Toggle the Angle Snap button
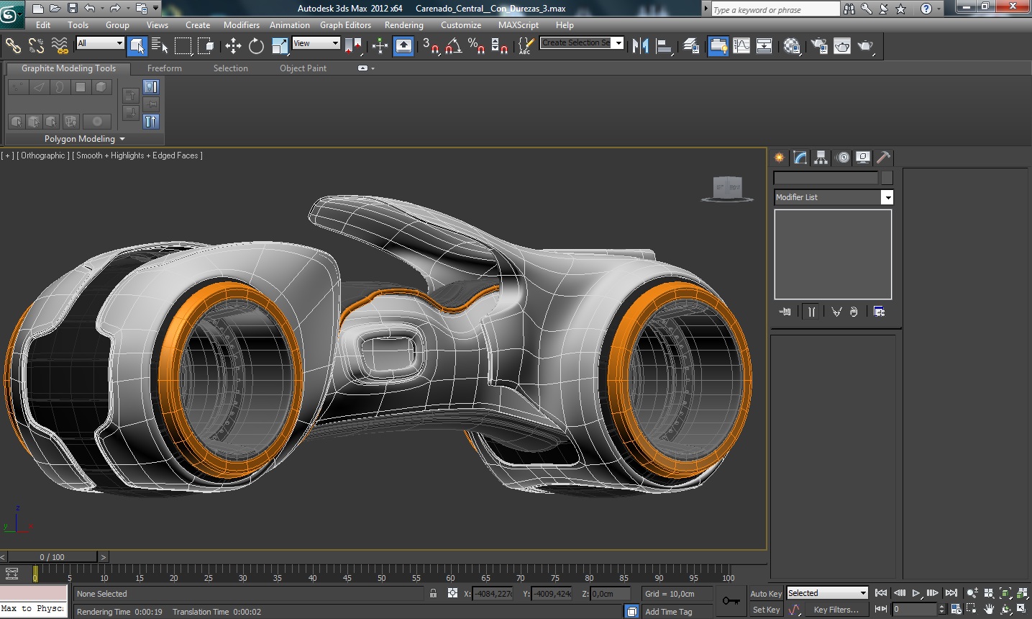 pos(453,46)
